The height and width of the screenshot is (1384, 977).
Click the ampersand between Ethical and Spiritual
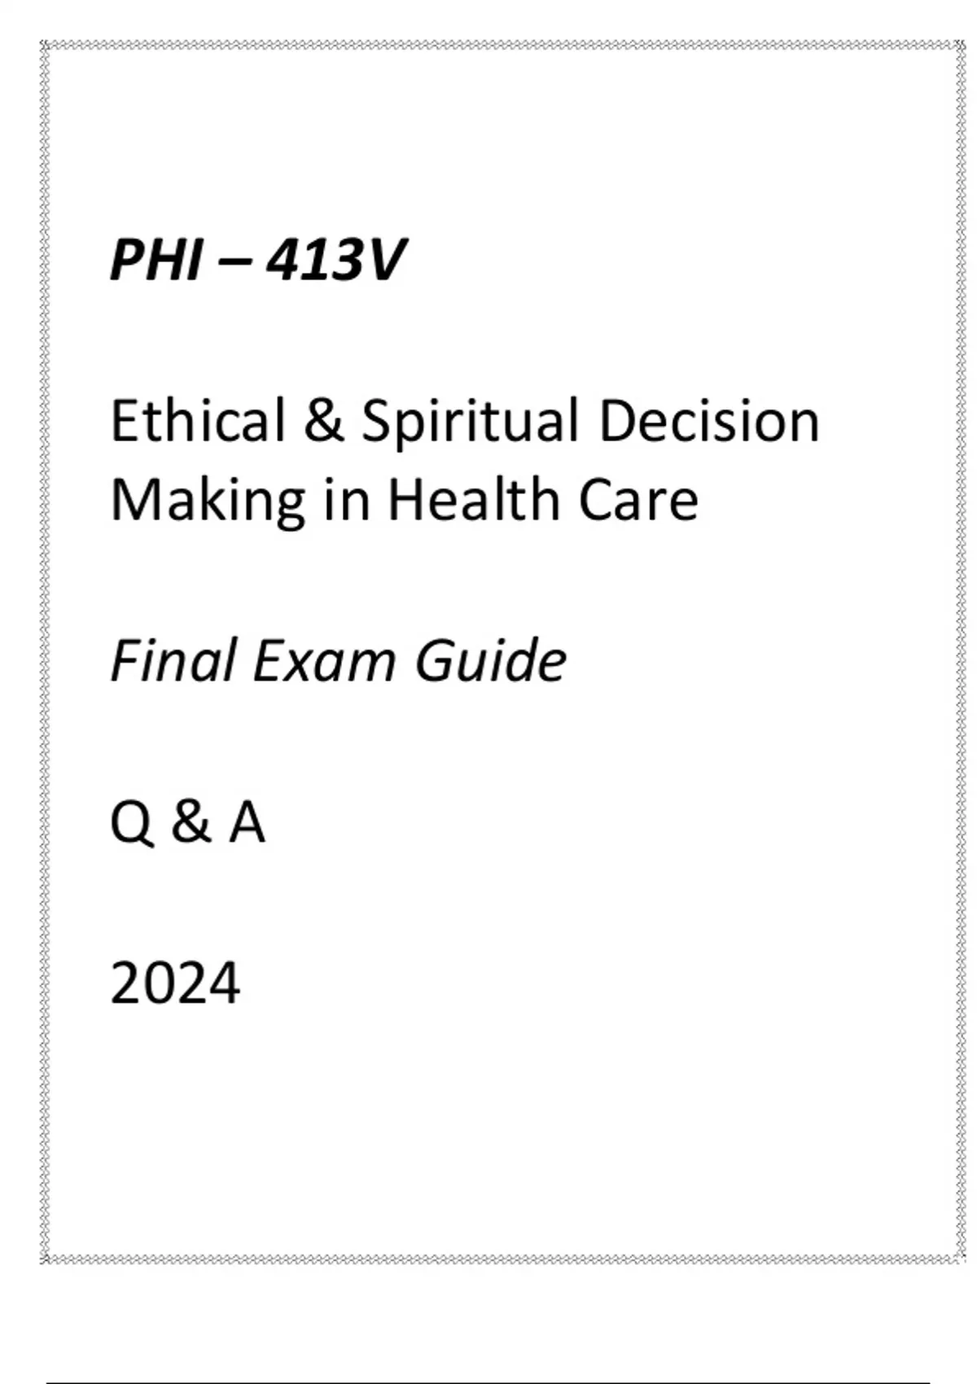[324, 421]
